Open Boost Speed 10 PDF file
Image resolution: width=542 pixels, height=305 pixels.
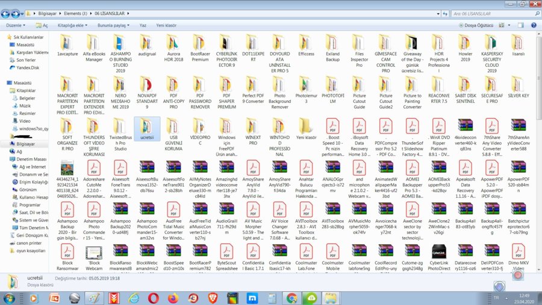click(x=332, y=137)
